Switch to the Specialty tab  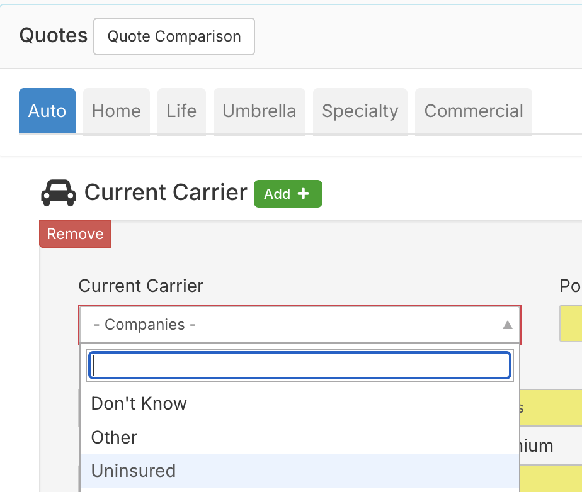360,111
